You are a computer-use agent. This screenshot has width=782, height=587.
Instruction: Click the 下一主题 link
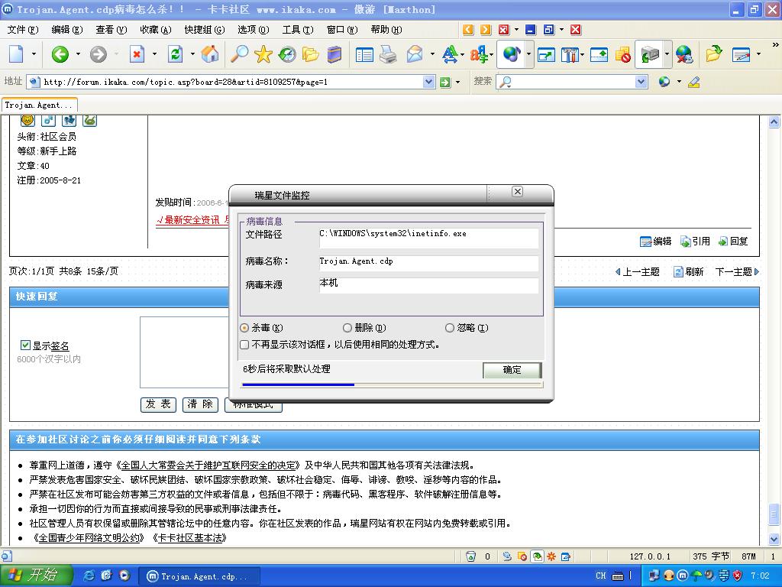click(737, 272)
